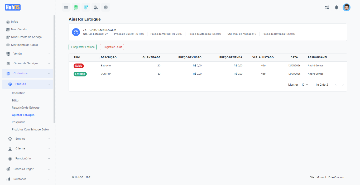Open the user avatar profile menu
The width and height of the screenshot is (360, 185).
tap(346, 7)
